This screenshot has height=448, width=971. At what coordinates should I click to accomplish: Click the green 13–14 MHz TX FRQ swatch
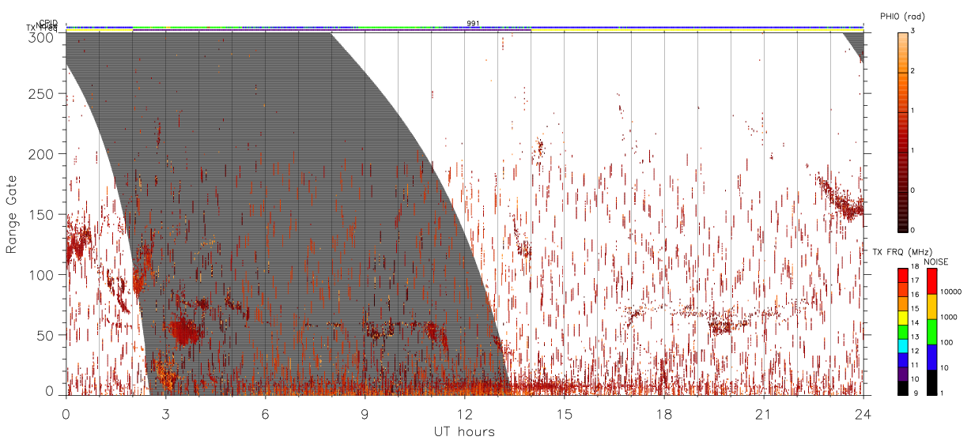[902, 332]
